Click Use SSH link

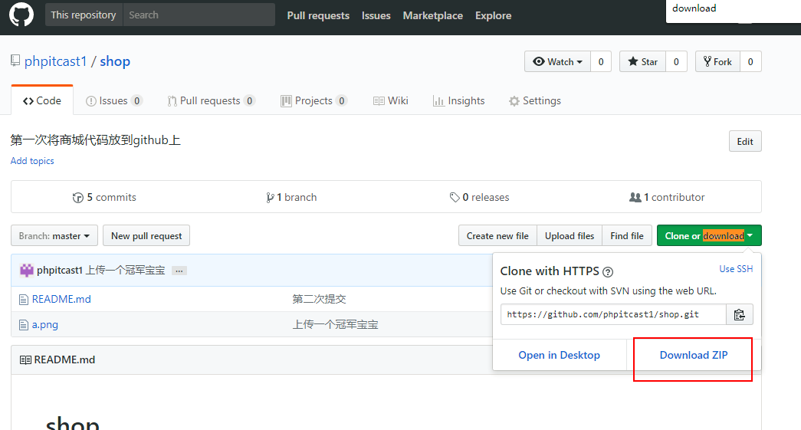736,269
